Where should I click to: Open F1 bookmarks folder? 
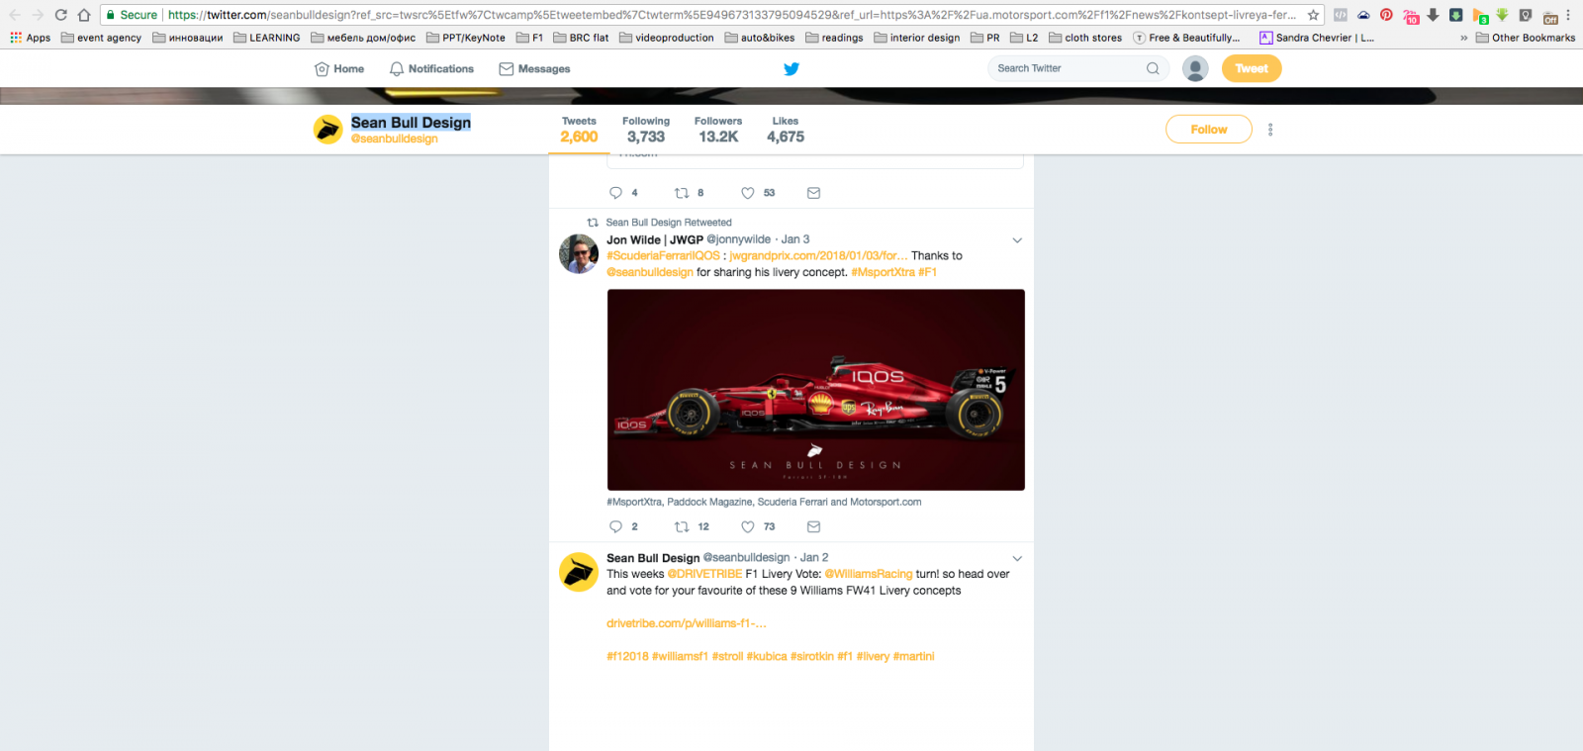point(529,38)
